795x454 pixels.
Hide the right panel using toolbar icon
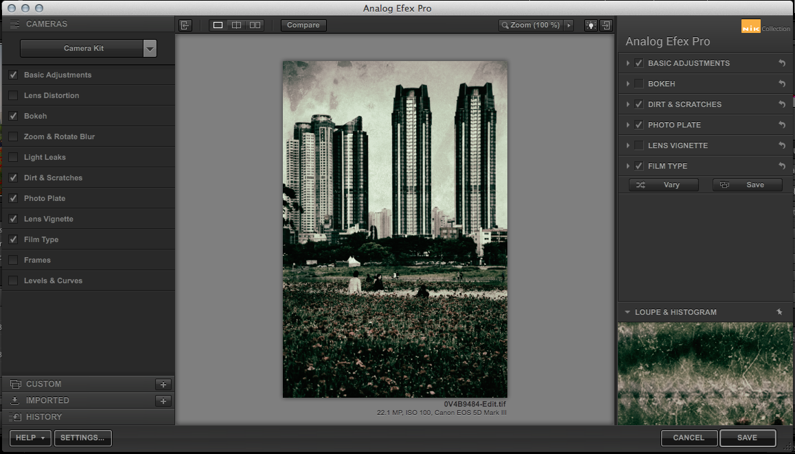point(606,25)
